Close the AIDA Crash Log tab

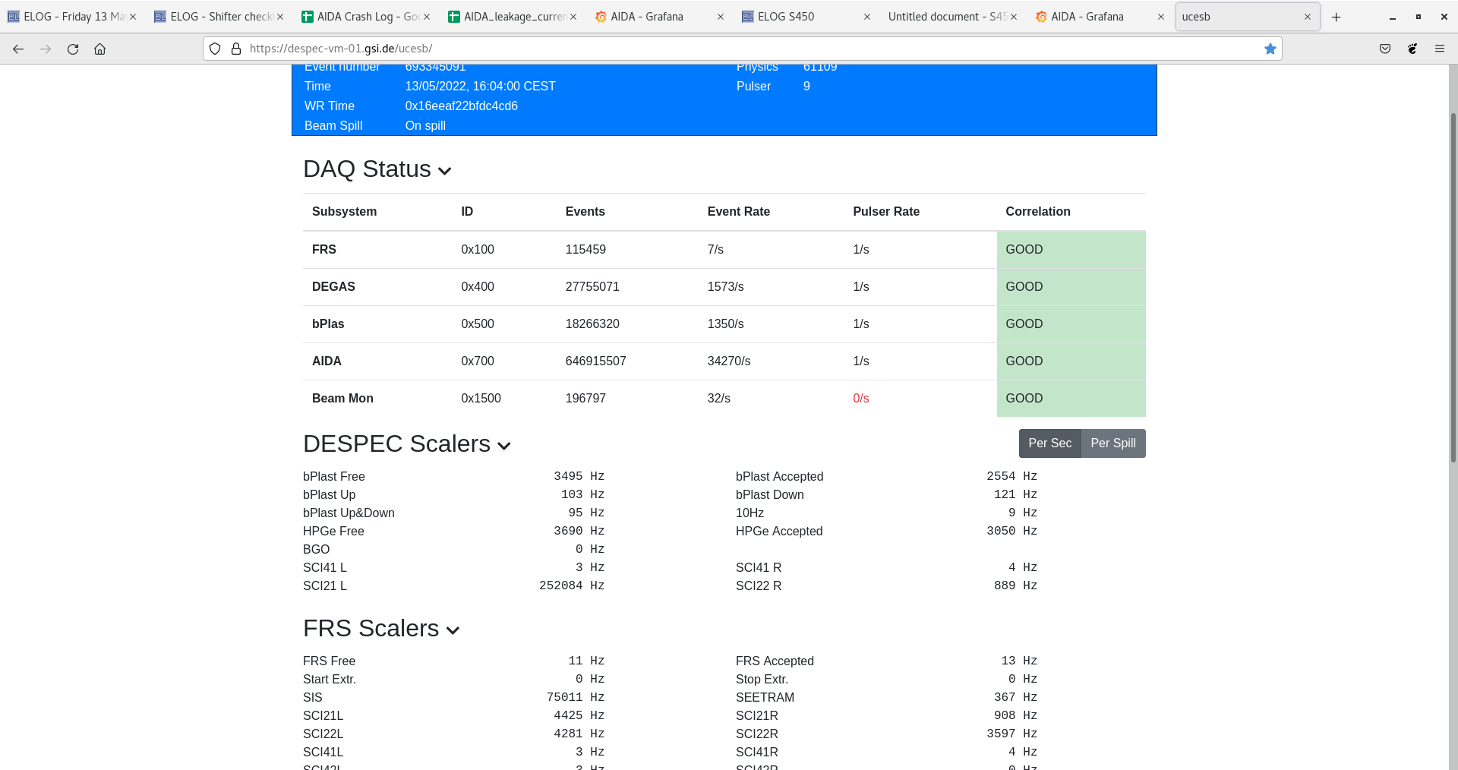click(427, 17)
